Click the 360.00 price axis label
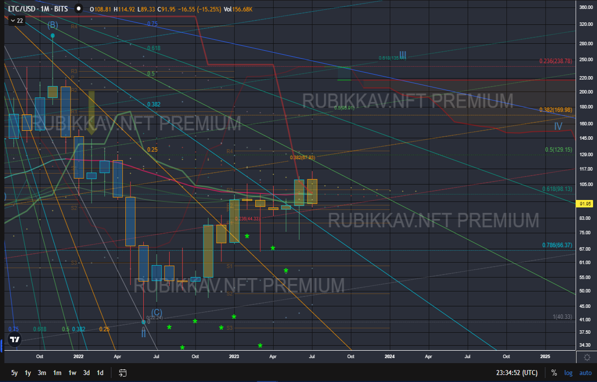This screenshot has width=597, height=382. pos(587,7)
